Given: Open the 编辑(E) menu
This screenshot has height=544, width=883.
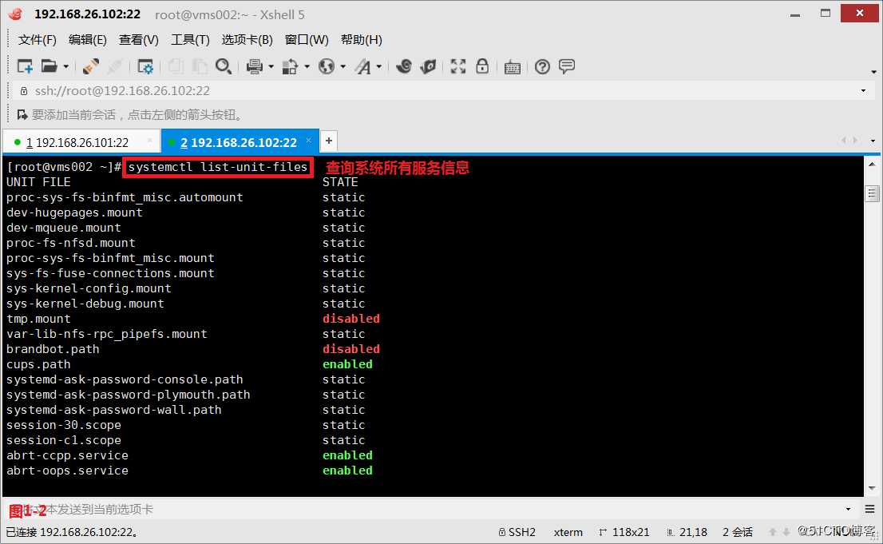Looking at the screenshot, I should click(87, 39).
